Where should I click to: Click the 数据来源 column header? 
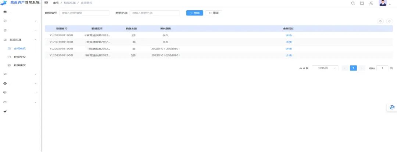coord(131,29)
